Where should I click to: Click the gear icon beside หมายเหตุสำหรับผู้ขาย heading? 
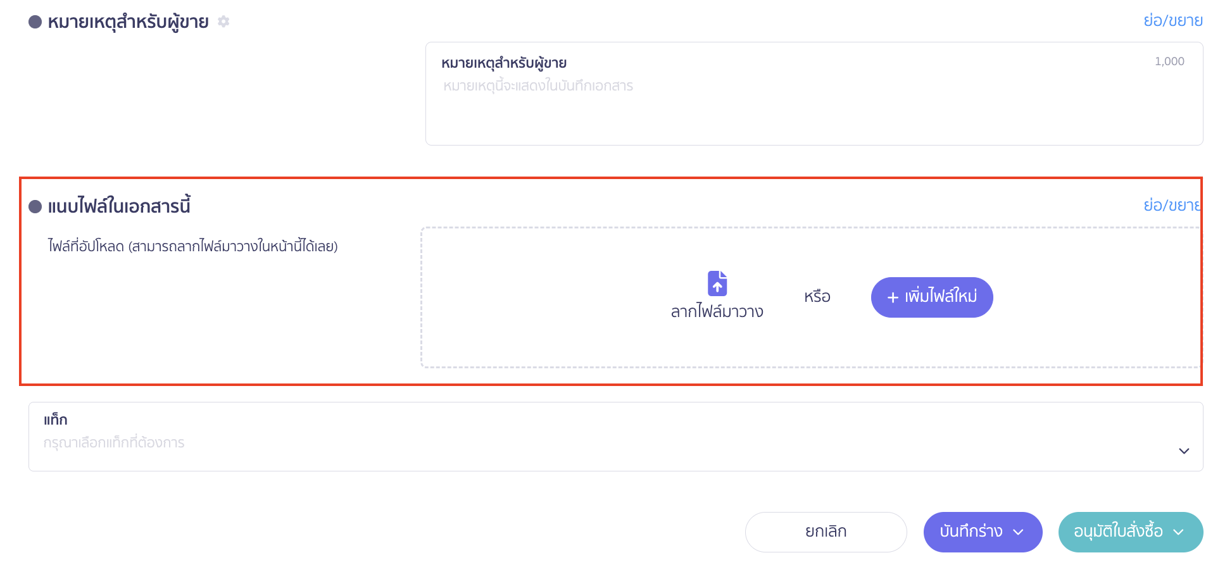[223, 22]
